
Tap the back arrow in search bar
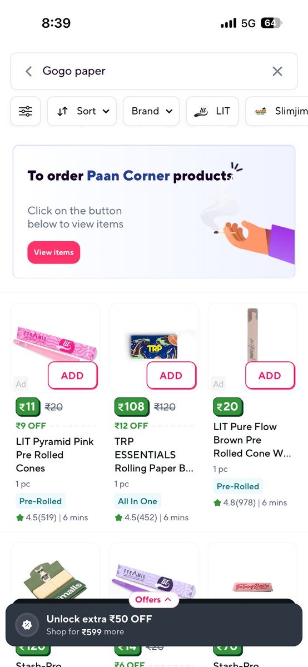(29, 71)
